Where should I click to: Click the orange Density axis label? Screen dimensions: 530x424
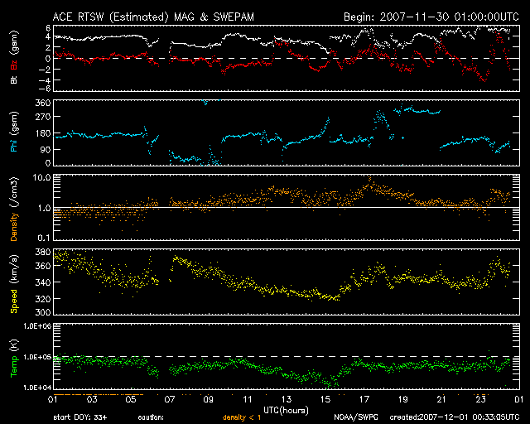pos(14,210)
